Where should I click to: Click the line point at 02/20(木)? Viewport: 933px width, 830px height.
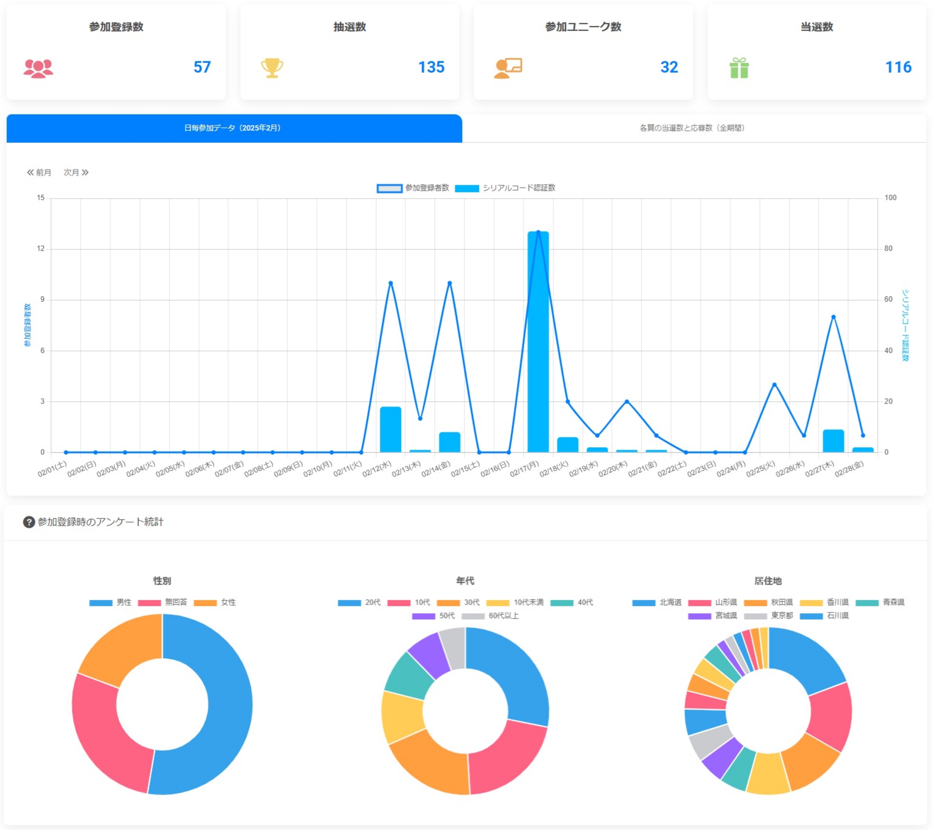point(627,402)
